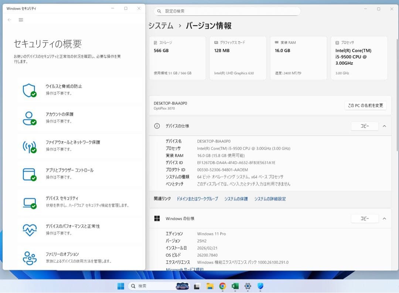The image size is (399, 293).
Task: Open the グラフィックス カード 128 MB card
Action: tap(238, 58)
